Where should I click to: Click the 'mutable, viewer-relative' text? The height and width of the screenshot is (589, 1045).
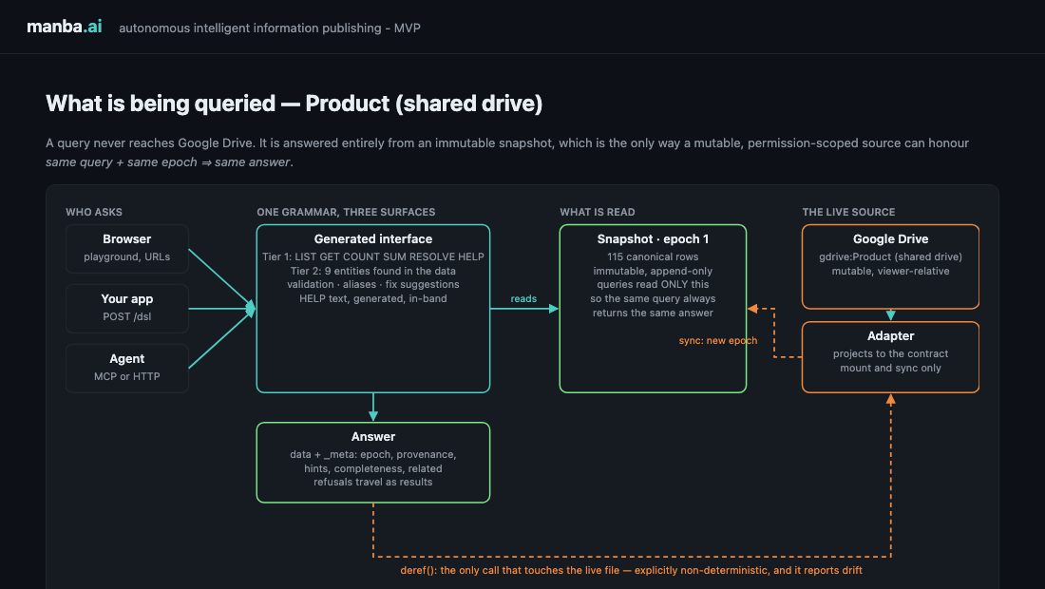[x=890, y=271]
